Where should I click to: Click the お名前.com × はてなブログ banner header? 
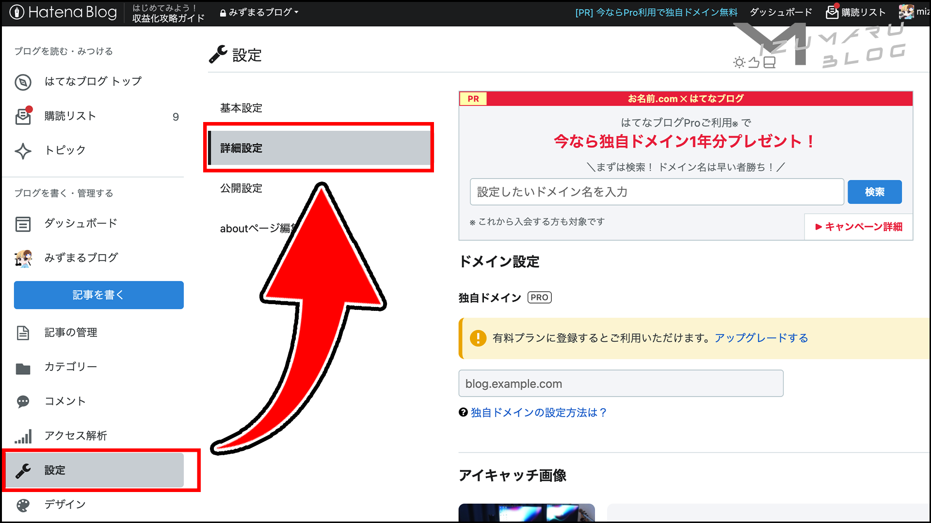click(x=686, y=99)
